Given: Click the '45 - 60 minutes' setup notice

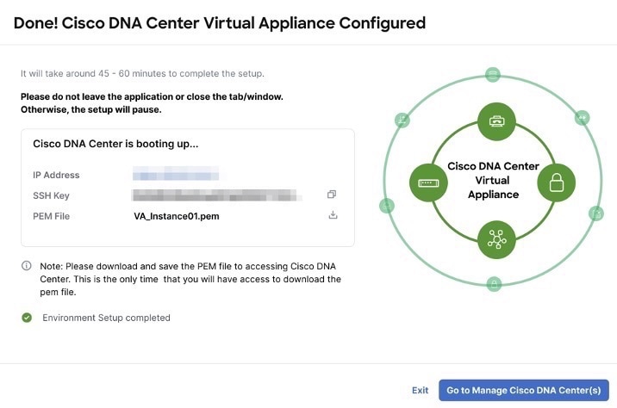Looking at the screenshot, I should tap(142, 73).
